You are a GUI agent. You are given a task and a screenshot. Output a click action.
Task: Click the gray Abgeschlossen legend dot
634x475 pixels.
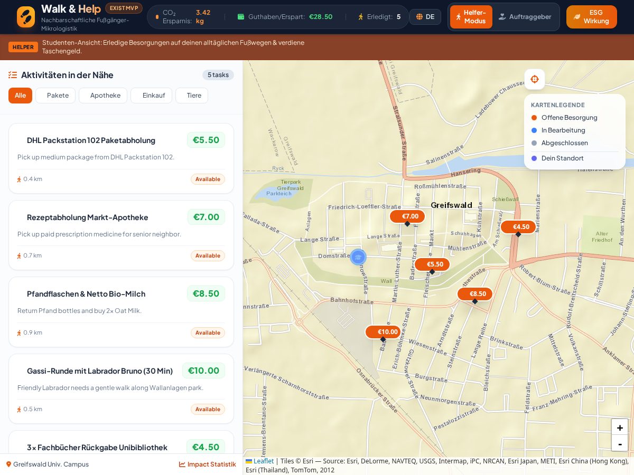point(534,143)
